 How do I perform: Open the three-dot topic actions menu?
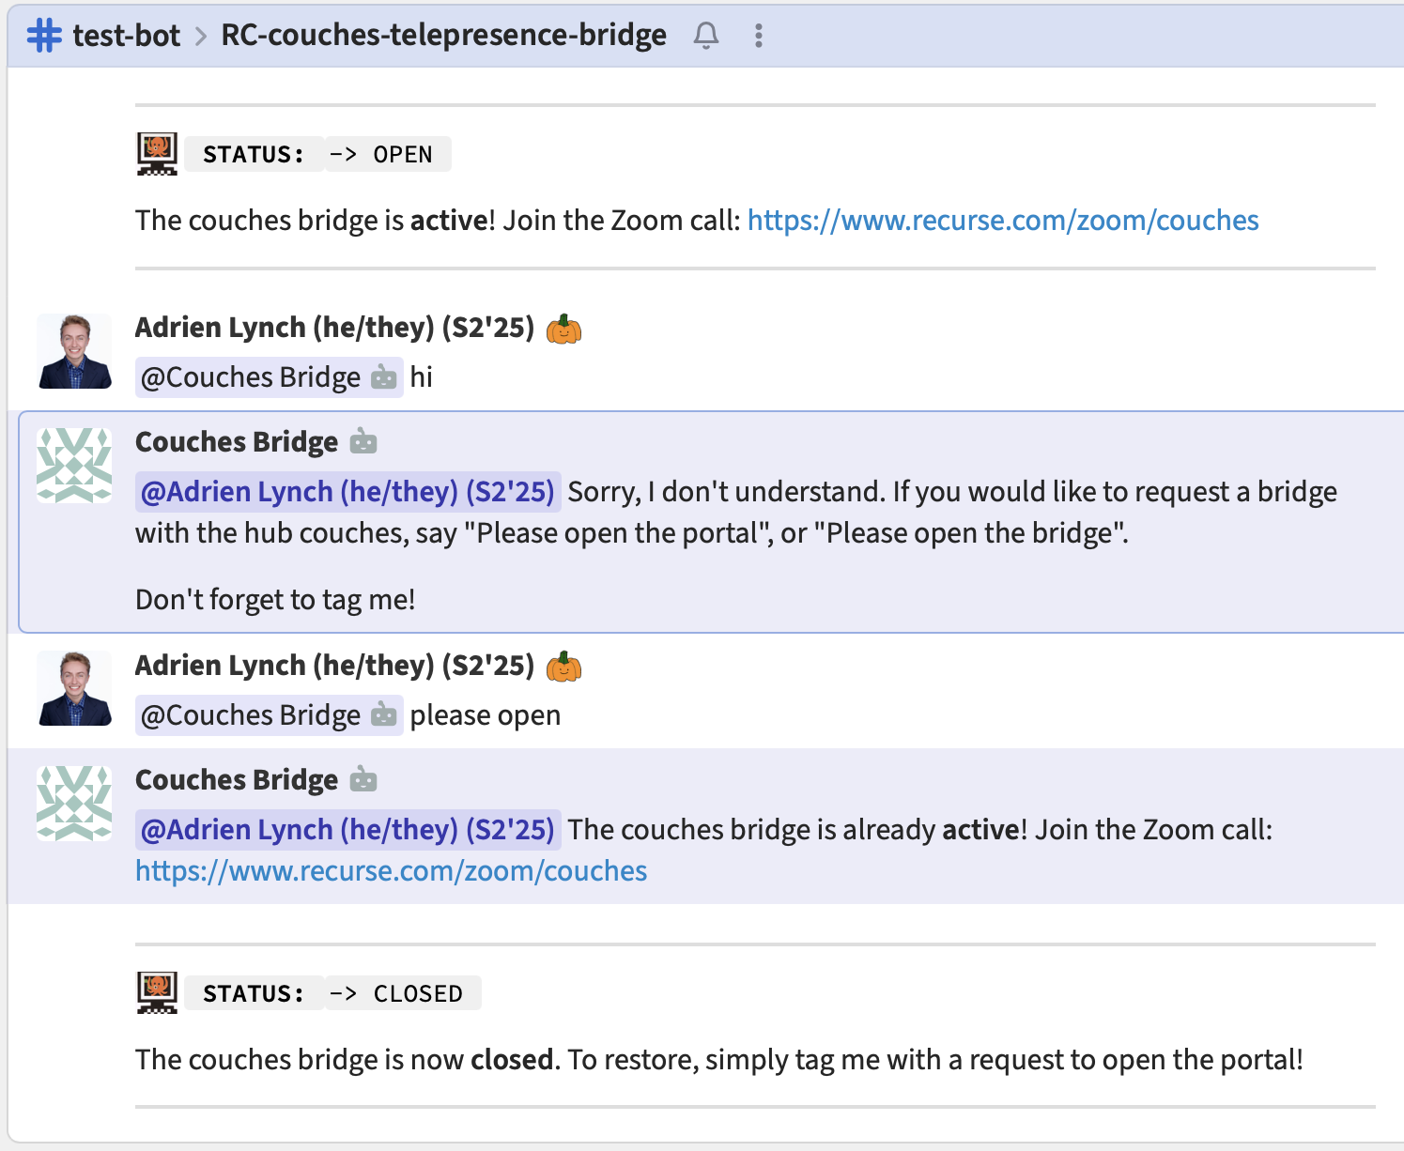point(759,36)
